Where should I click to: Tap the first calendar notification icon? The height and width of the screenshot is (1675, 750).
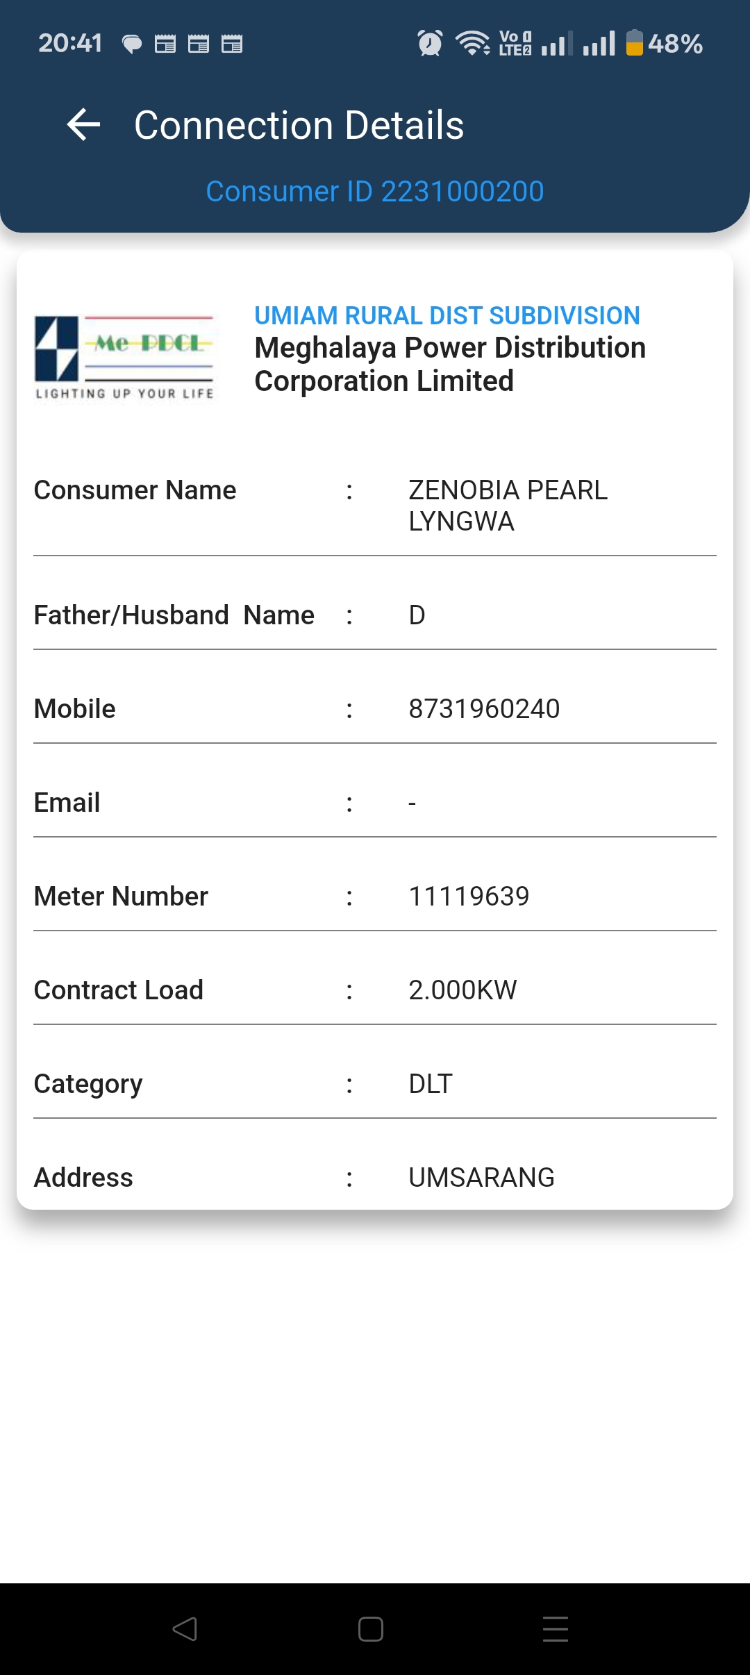point(165,44)
